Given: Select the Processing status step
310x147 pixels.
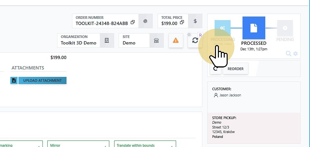Looking at the screenshot, I should [x=223, y=28].
